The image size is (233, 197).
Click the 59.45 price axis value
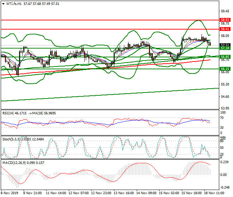[226, 11]
